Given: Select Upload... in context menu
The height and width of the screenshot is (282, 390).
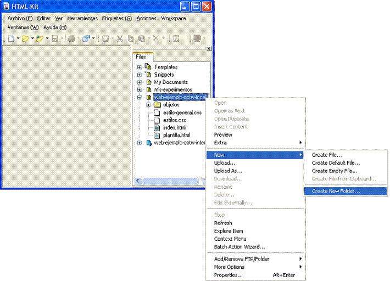Looking at the screenshot, I should coord(255,163).
